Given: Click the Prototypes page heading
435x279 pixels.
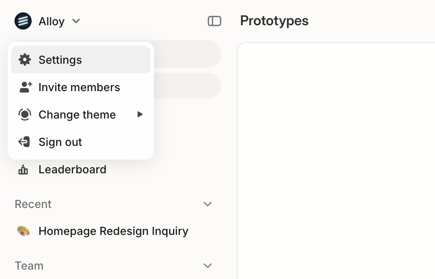Looking at the screenshot, I should pos(274,21).
